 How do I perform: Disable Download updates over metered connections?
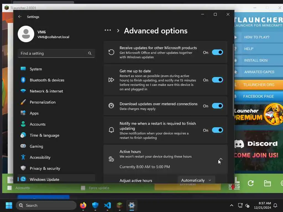pos(218,106)
